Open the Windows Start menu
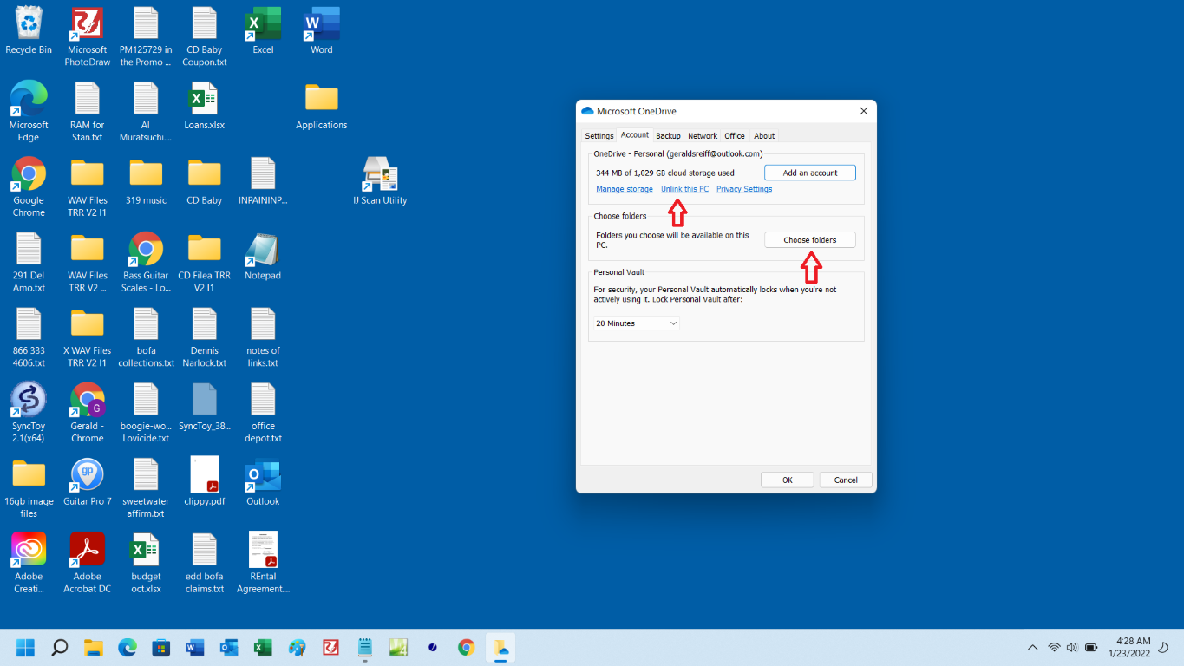1184x666 pixels. coord(25,648)
